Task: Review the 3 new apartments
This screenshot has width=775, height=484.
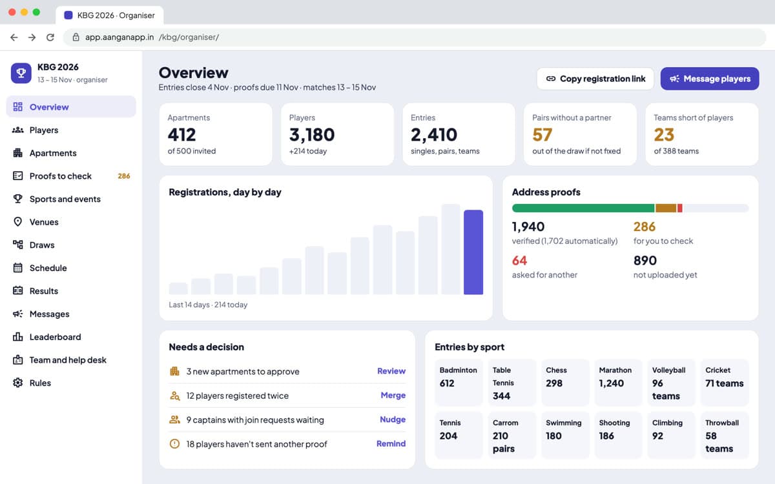Action: coord(391,371)
